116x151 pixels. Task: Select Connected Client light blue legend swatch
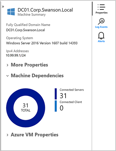pyautogui.click(x=56, y=106)
